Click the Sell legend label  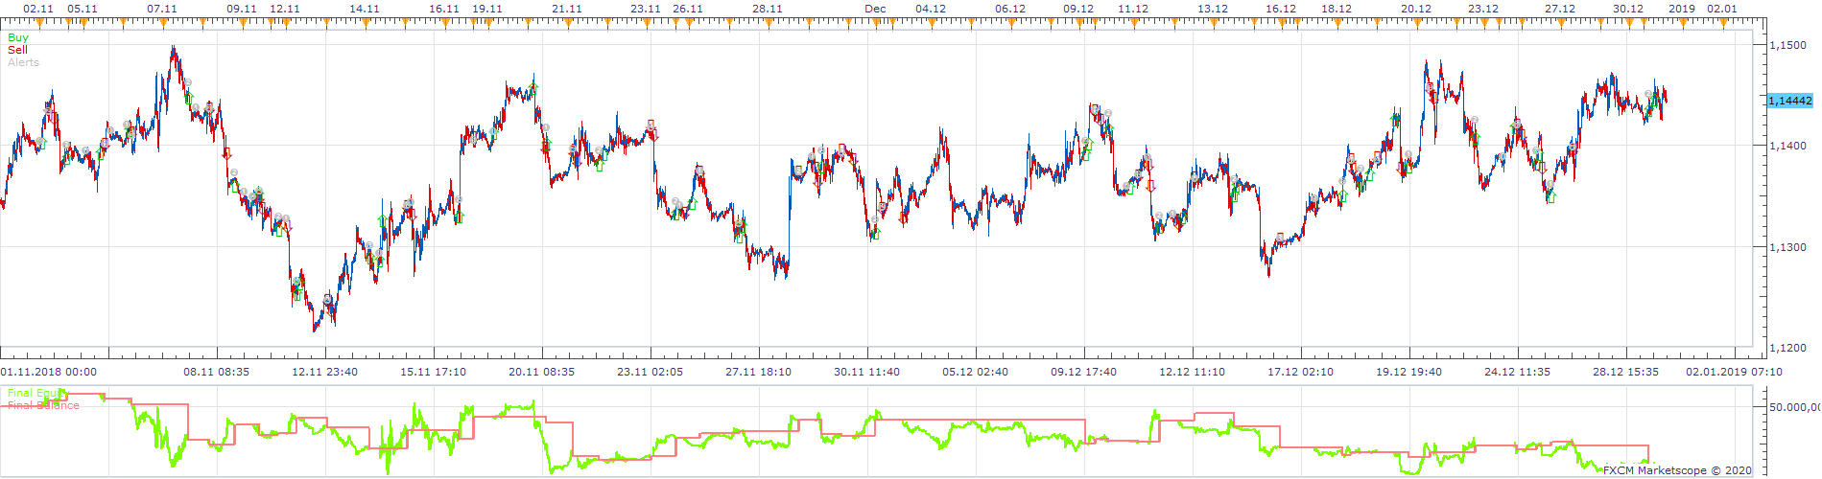(17, 50)
